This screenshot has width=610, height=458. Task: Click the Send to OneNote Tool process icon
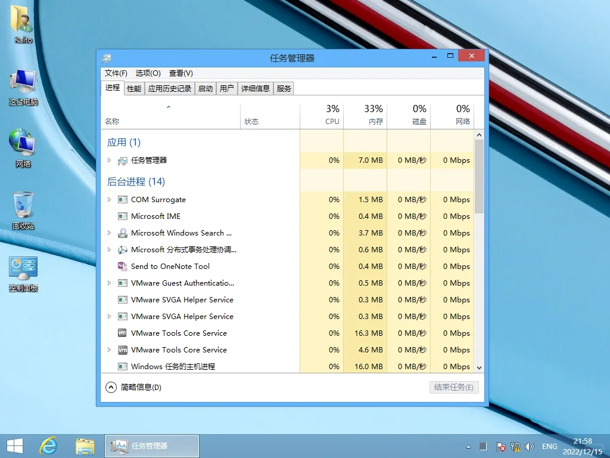coord(122,266)
